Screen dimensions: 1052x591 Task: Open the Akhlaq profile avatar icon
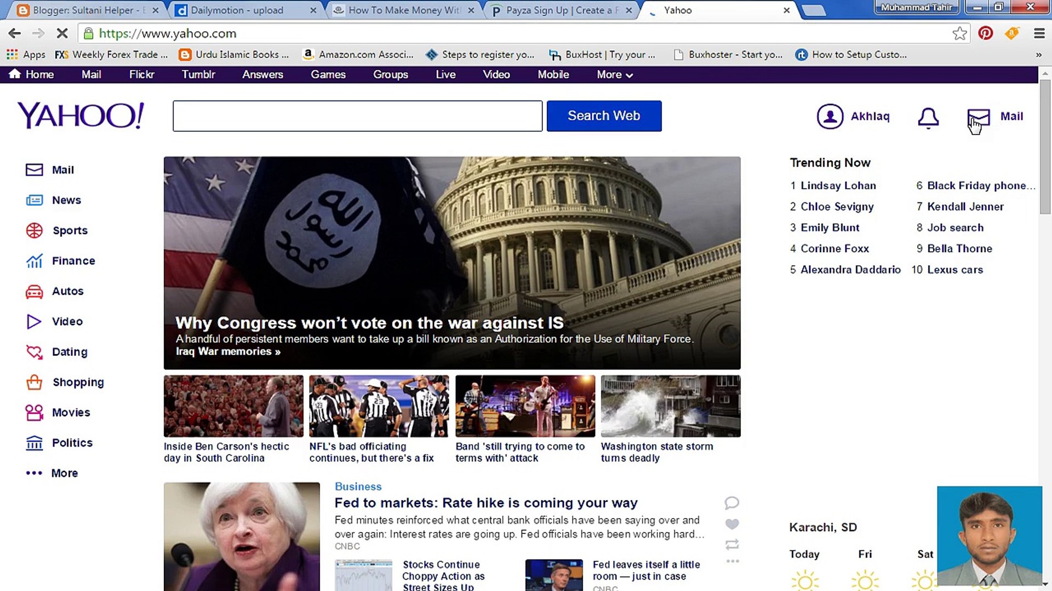tap(830, 117)
